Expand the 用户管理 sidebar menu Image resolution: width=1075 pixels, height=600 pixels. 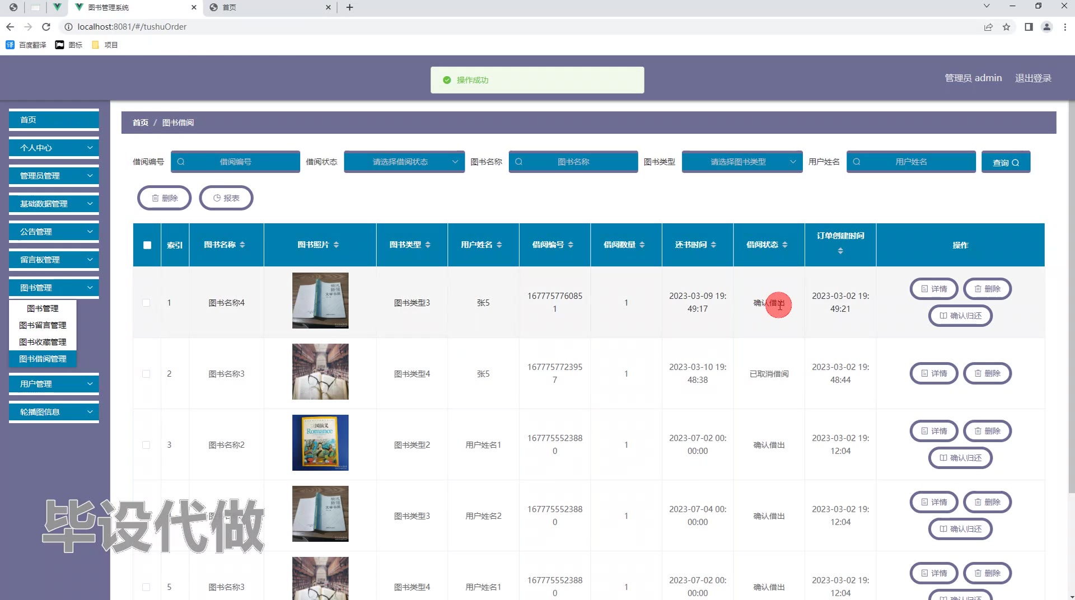[54, 384]
